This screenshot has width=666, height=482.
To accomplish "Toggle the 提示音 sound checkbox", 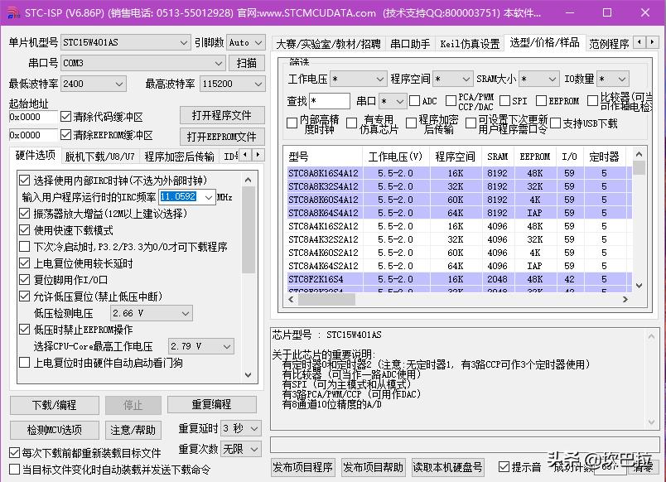I will 503,466.
